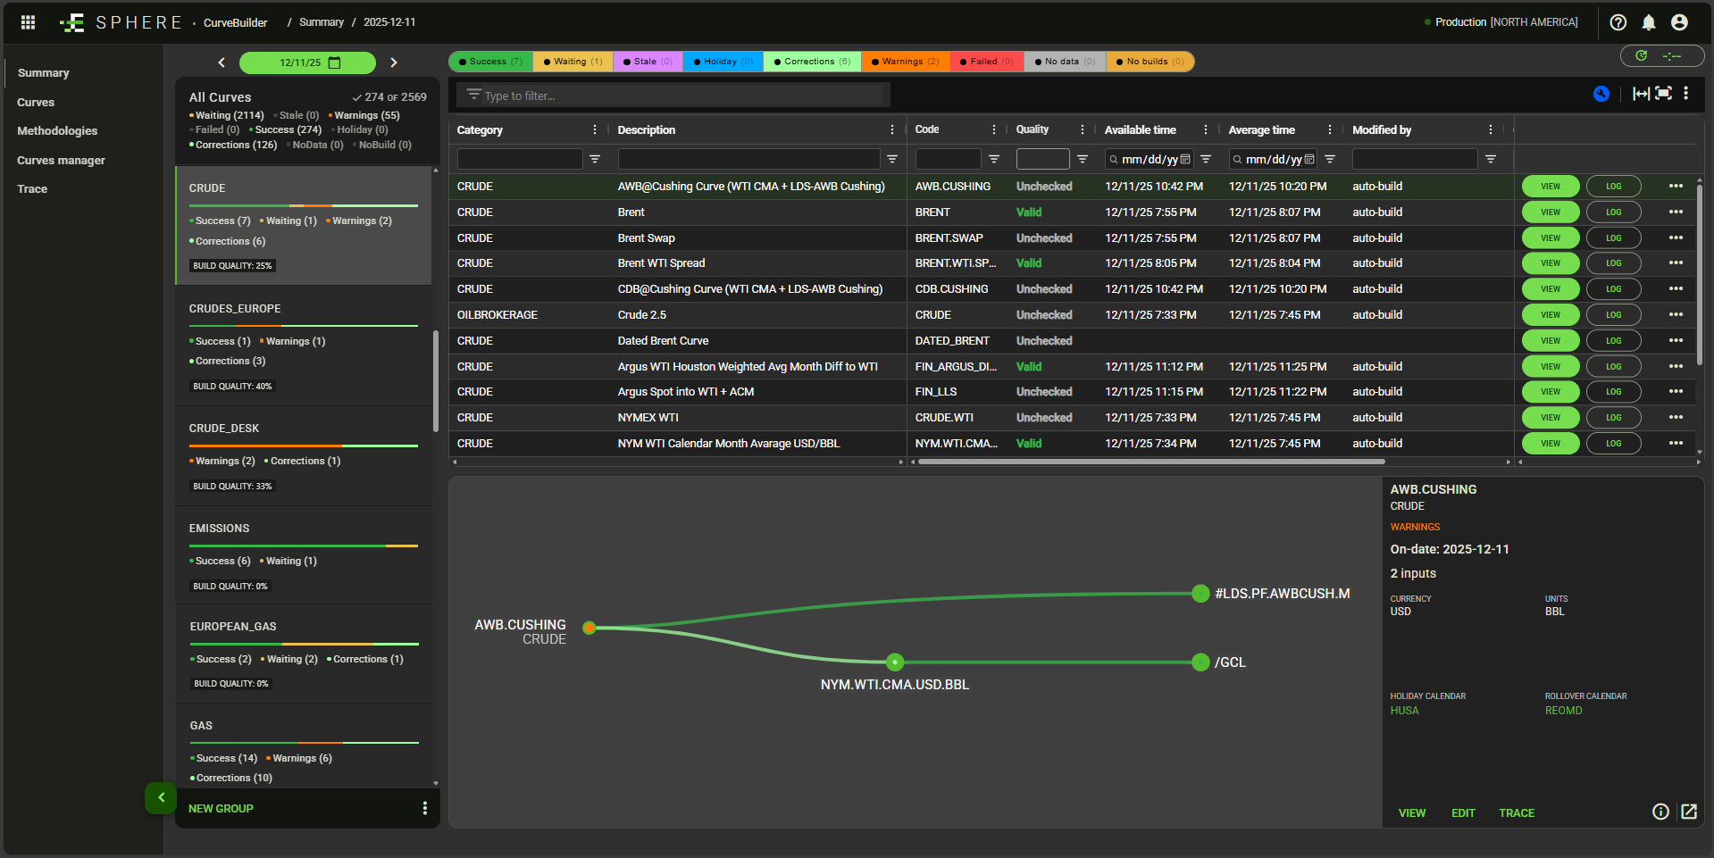1714x858 pixels.
Task: Open the notifications bell
Action: tap(1648, 22)
